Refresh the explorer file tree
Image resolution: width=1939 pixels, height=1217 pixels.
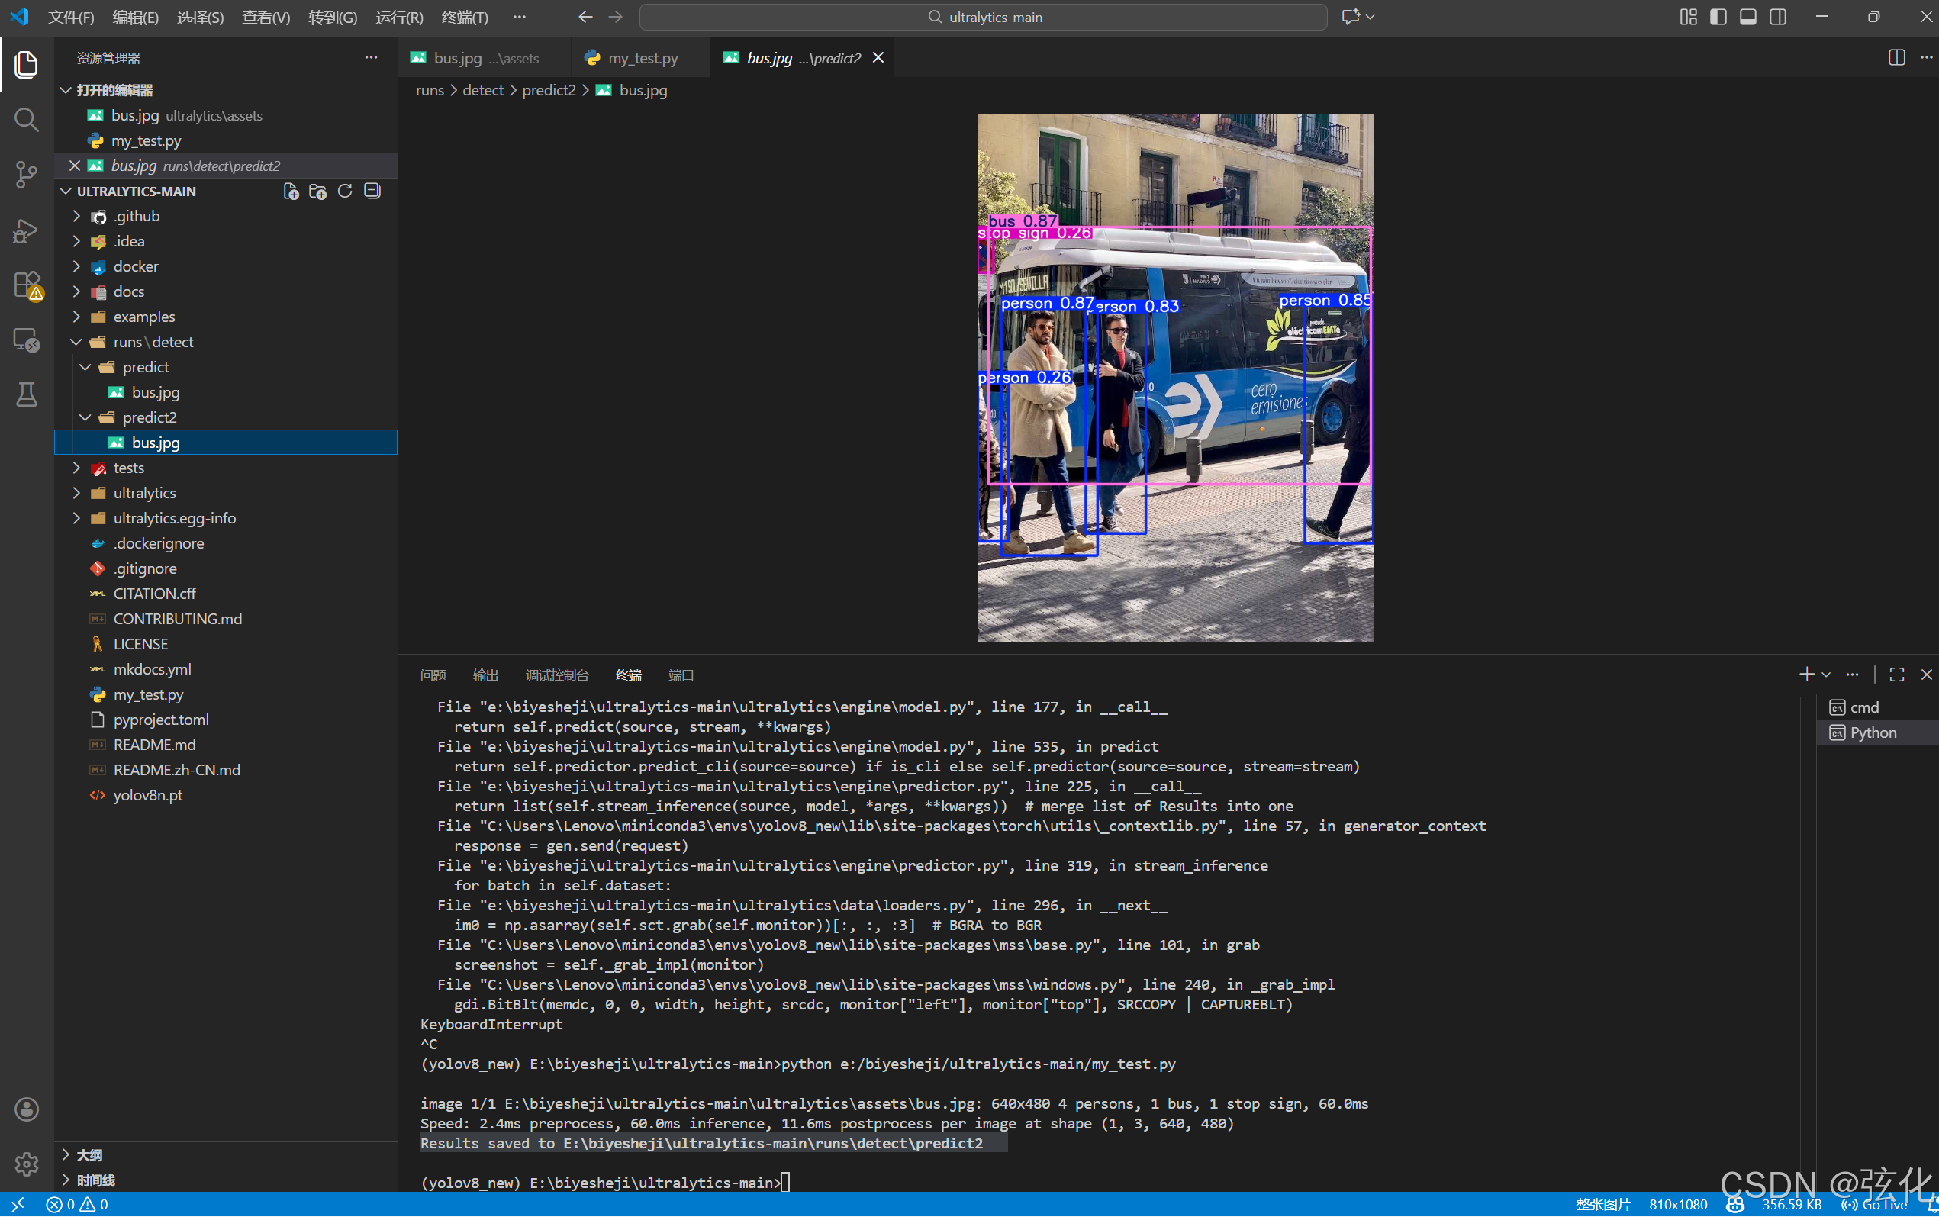[x=346, y=191]
